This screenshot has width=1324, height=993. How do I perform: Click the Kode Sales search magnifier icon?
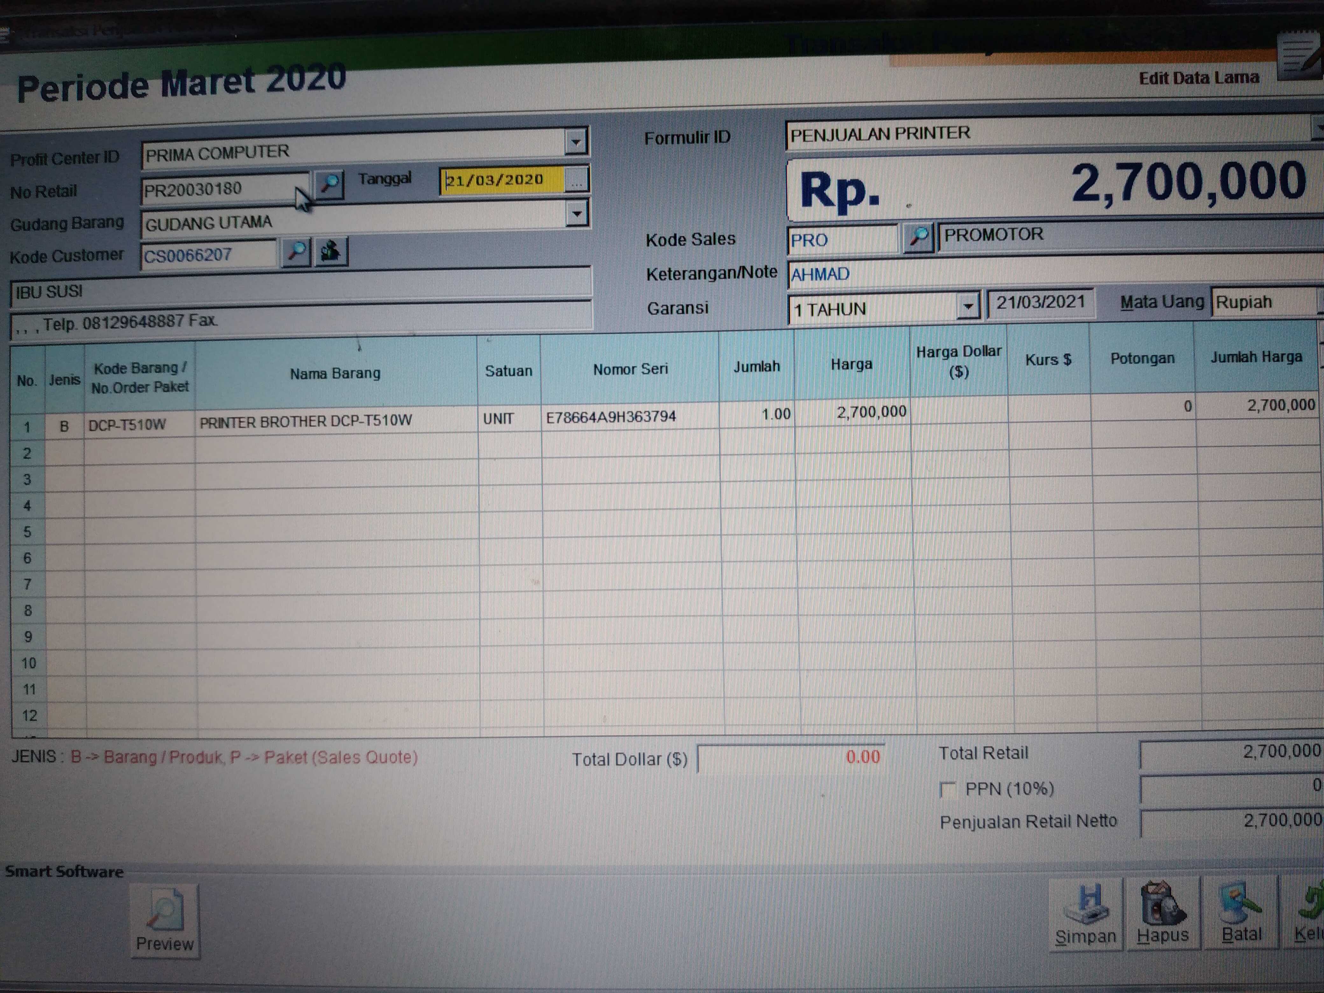[x=918, y=237]
